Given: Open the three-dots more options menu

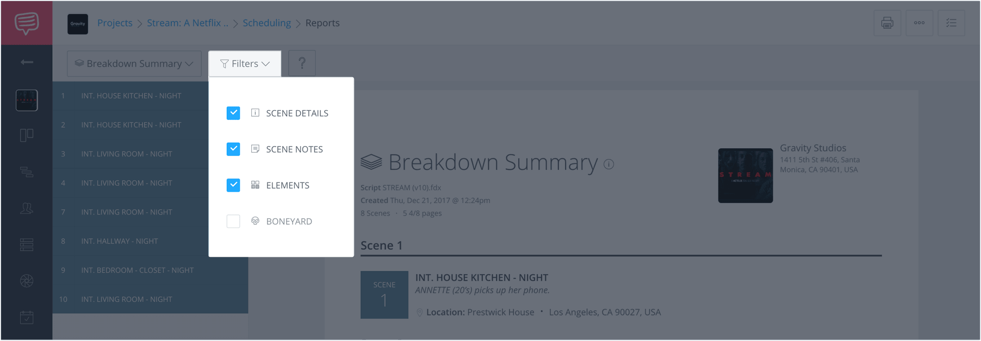Looking at the screenshot, I should (919, 23).
